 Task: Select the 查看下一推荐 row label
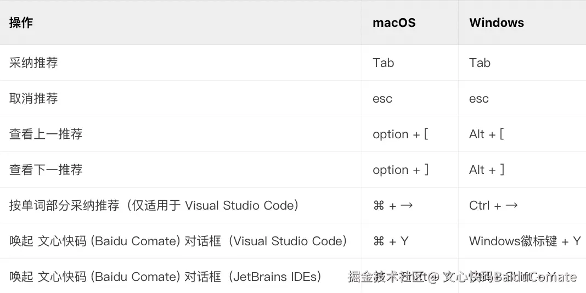point(46,170)
